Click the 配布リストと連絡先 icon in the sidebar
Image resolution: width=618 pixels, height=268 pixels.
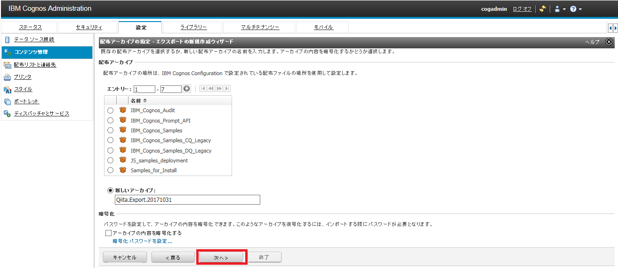[7, 65]
